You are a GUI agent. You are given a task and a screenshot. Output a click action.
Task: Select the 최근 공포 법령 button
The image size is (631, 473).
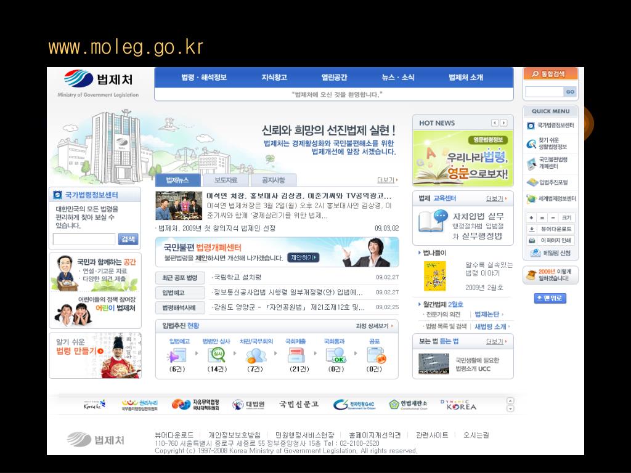coord(180,278)
